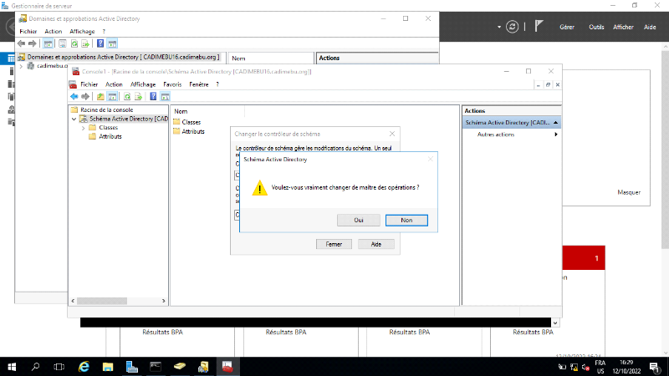Open Internet Explorer from taskbar
669x376 pixels.
point(84,367)
